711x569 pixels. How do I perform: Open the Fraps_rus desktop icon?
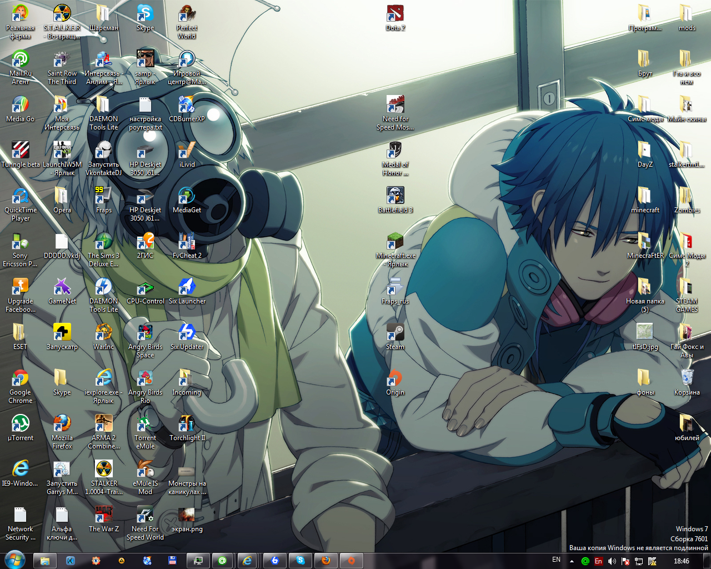395,291
